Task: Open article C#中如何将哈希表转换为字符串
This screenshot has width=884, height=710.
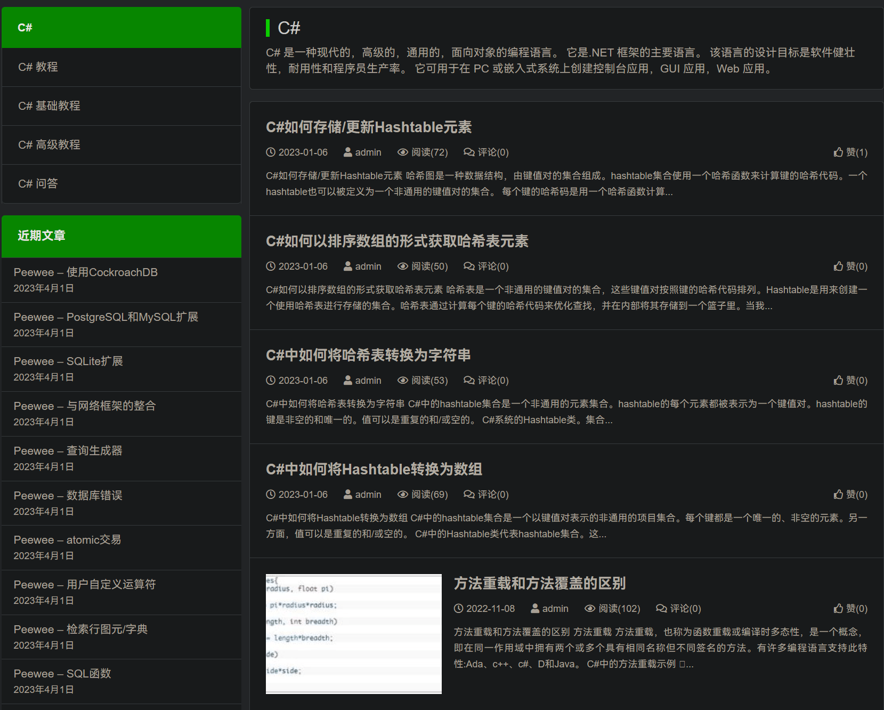Action: (x=368, y=356)
